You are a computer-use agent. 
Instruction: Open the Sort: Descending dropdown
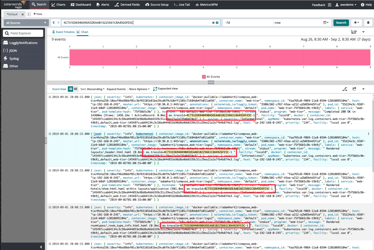coord(92,89)
